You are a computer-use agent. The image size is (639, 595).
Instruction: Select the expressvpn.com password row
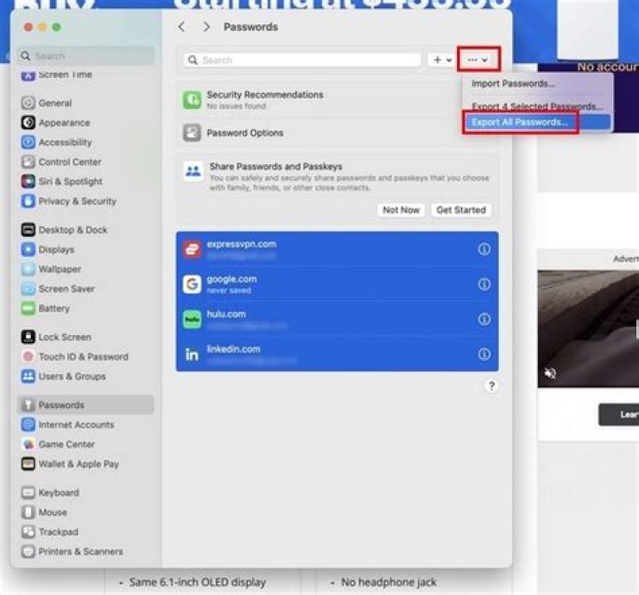coord(337,249)
